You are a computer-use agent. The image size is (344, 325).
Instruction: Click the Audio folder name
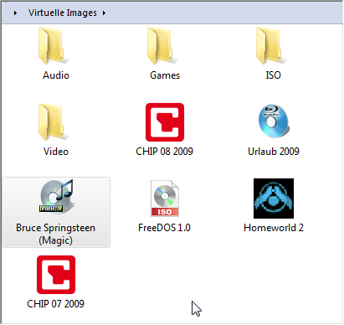pos(56,75)
